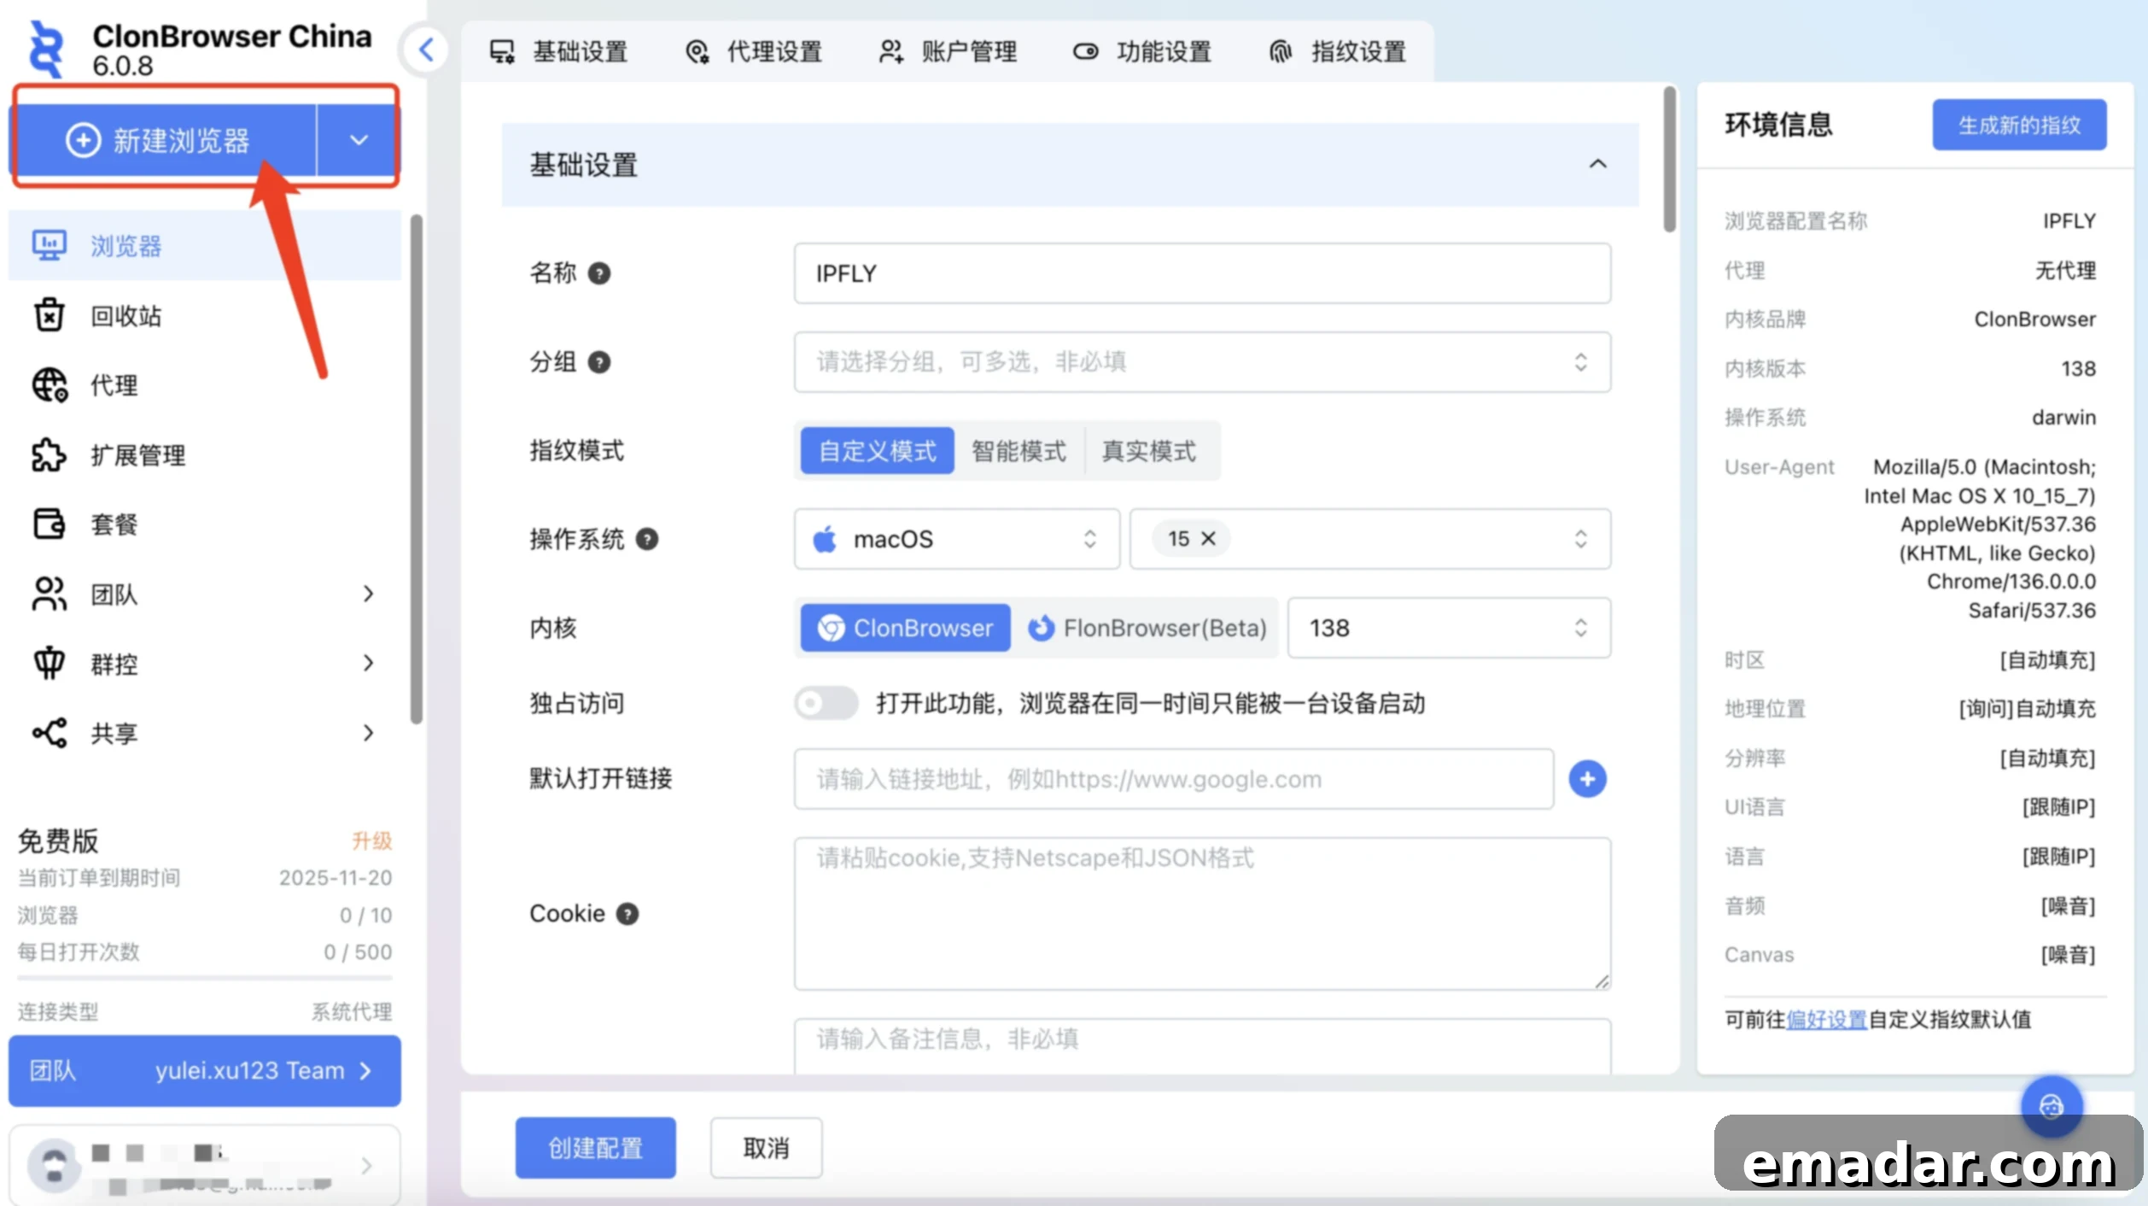Expand the 群控 submenu chevron
Screen dimensions: 2148x1206
pos(368,663)
